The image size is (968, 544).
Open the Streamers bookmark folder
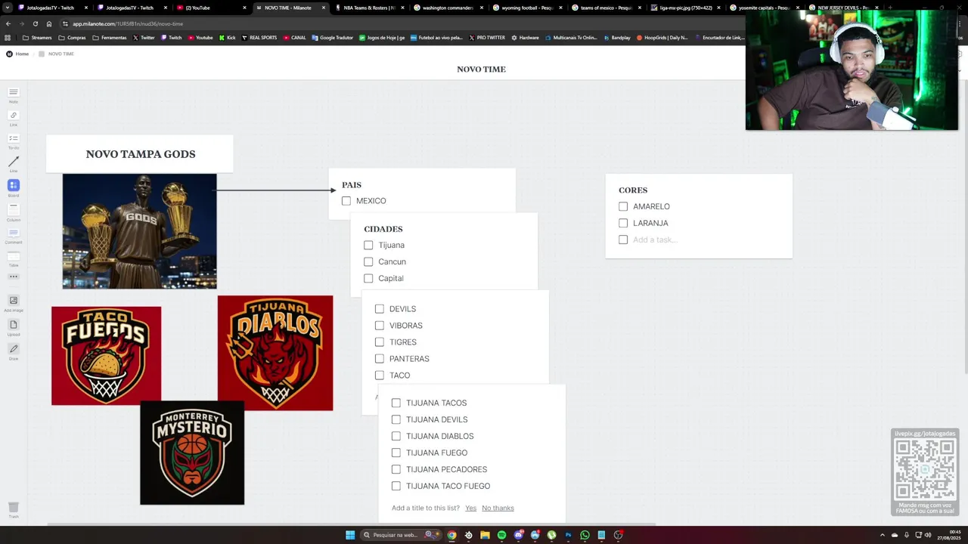tap(37, 38)
